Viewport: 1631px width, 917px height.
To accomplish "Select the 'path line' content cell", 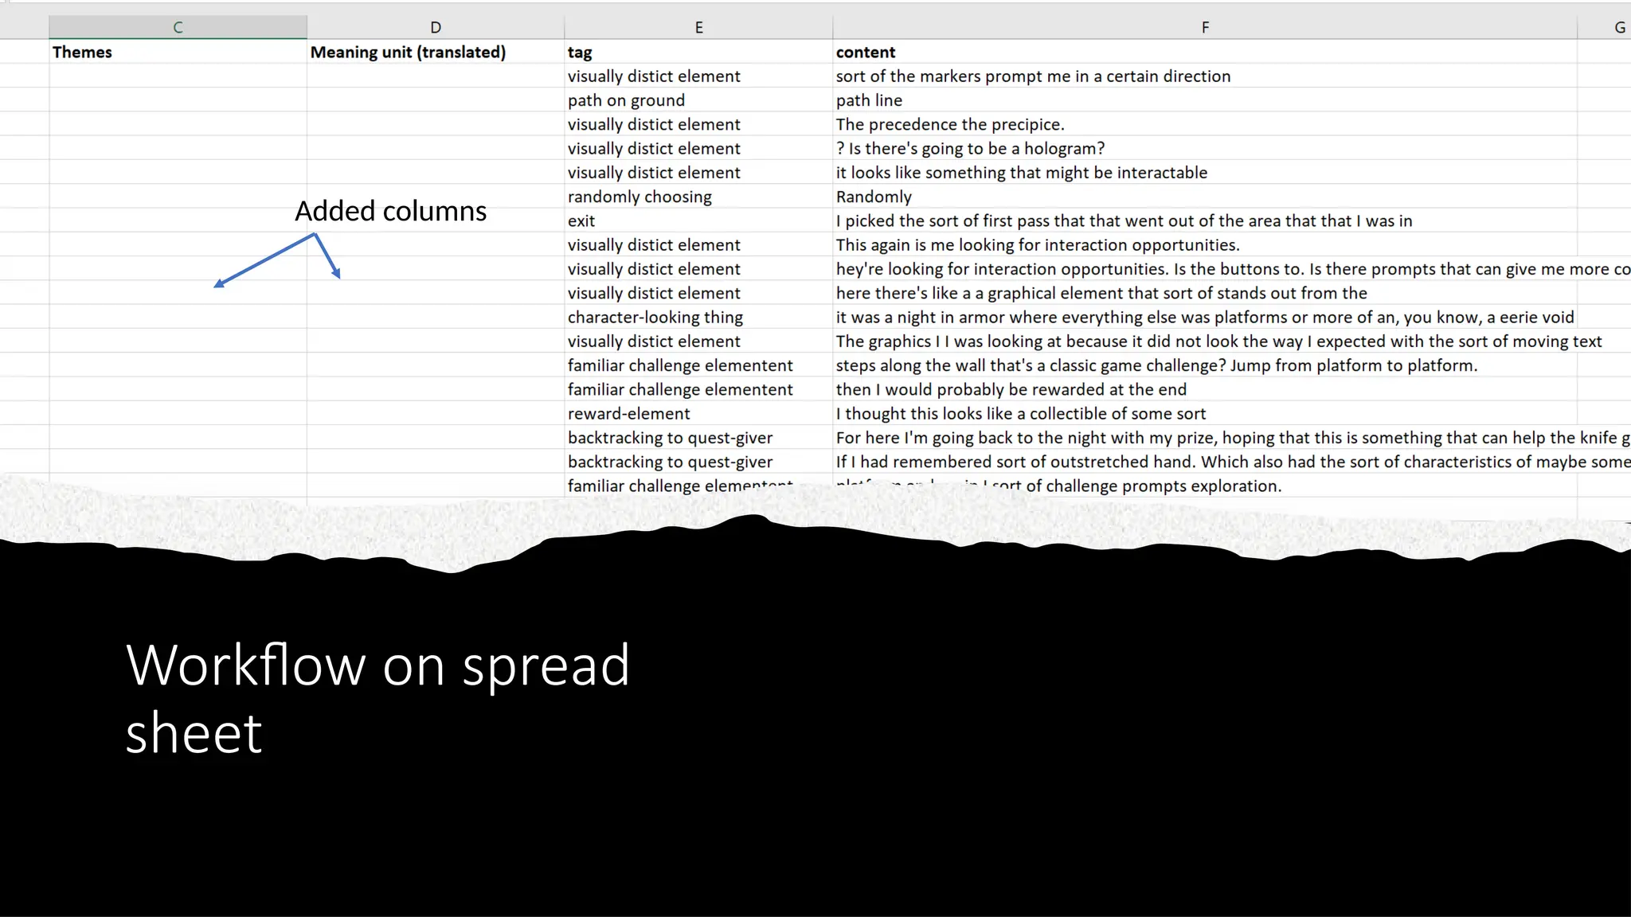I will tap(1205, 100).
